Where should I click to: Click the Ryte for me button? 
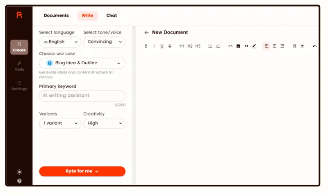(82, 171)
